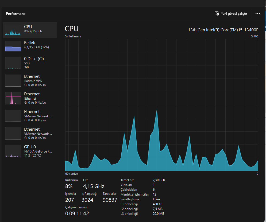Click the '11% (52 °C)' GPU text
The image size is (266, 222).
(x=33, y=155)
